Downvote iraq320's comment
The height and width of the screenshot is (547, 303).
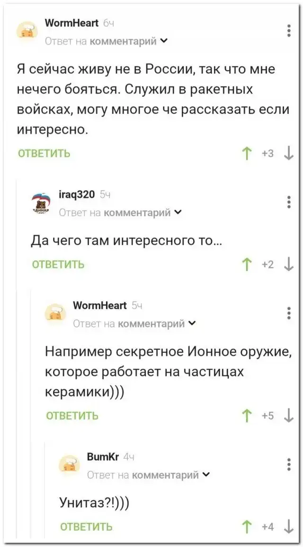[x=289, y=264]
